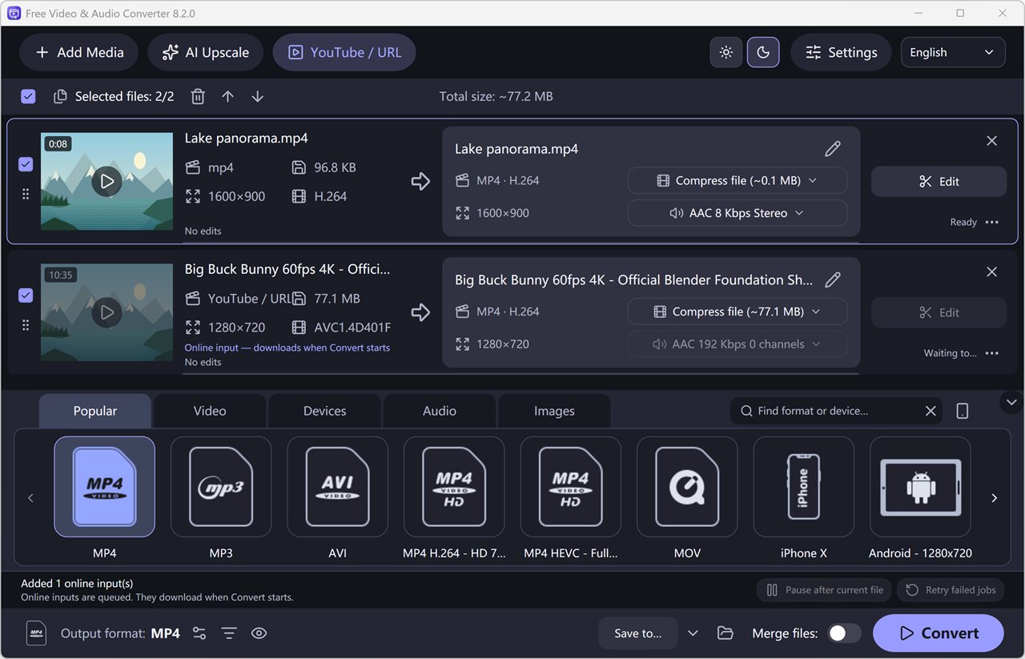Screen dimensions: 1025x659
Task: Open the English language dropdown
Action: coord(953,52)
